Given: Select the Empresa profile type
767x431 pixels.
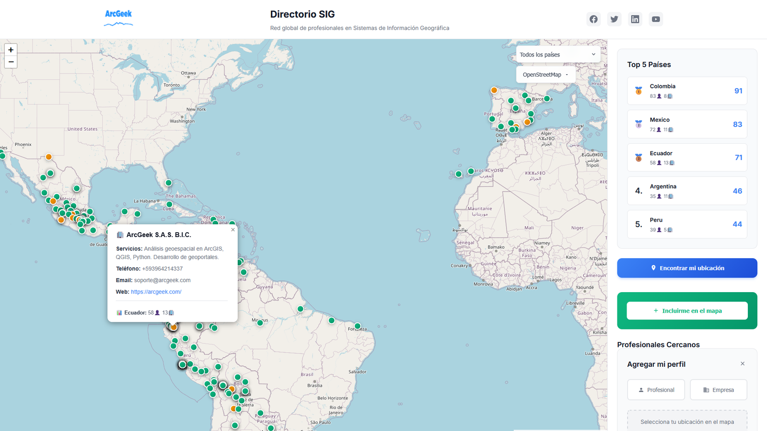Looking at the screenshot, I should pyautogui.click(x=719, y=390).
